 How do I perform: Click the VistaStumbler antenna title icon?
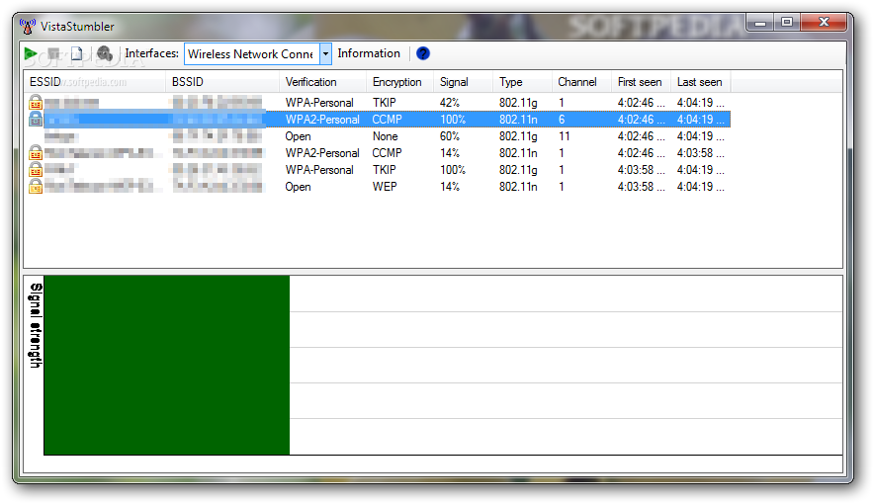[28, 26]
